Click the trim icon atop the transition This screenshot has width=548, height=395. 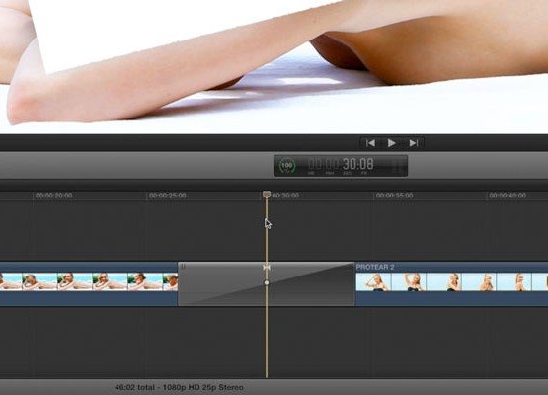click(267, 268)
